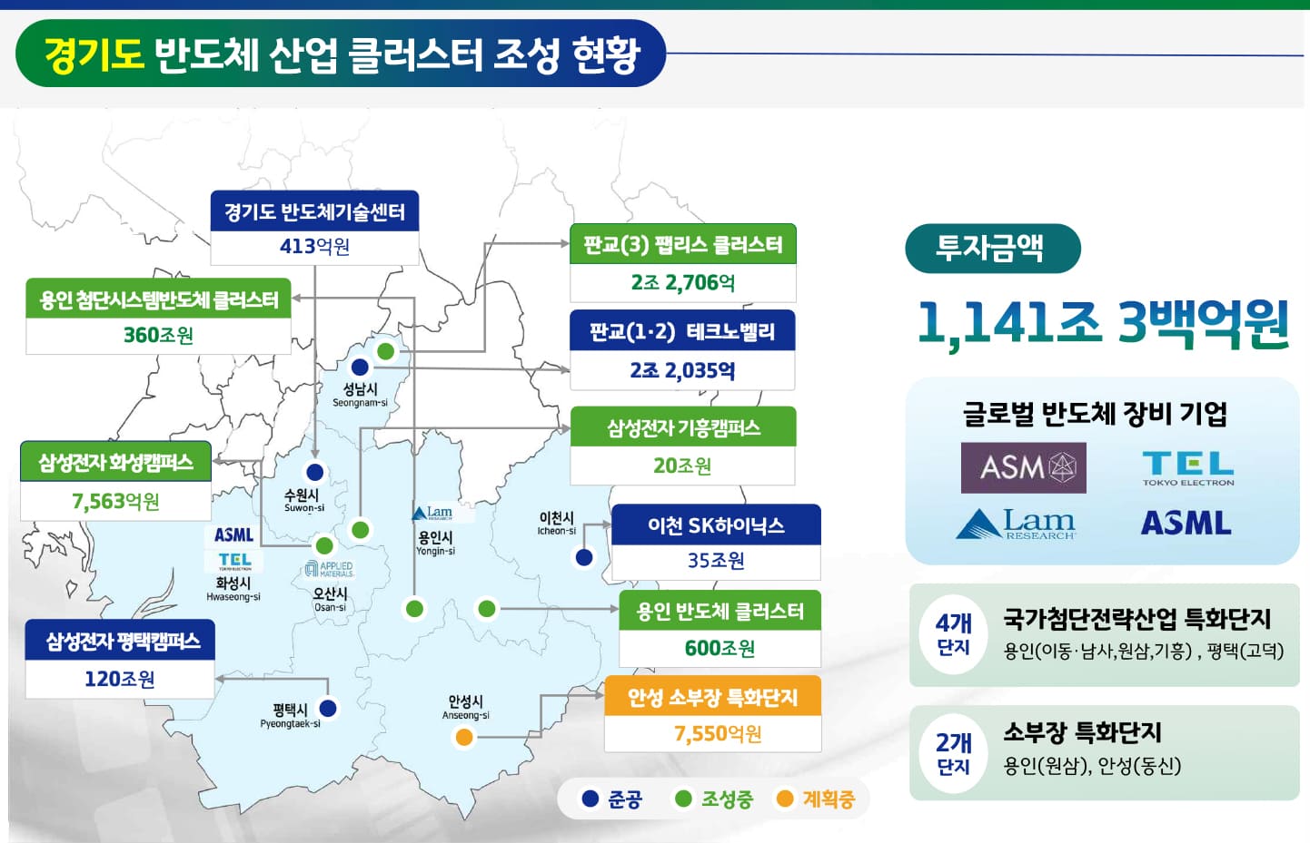This screenshot has width=1310, height=843.
Task: Click the 1,141조 3백억원 total amount
Action: click(x=1103, y=322)
